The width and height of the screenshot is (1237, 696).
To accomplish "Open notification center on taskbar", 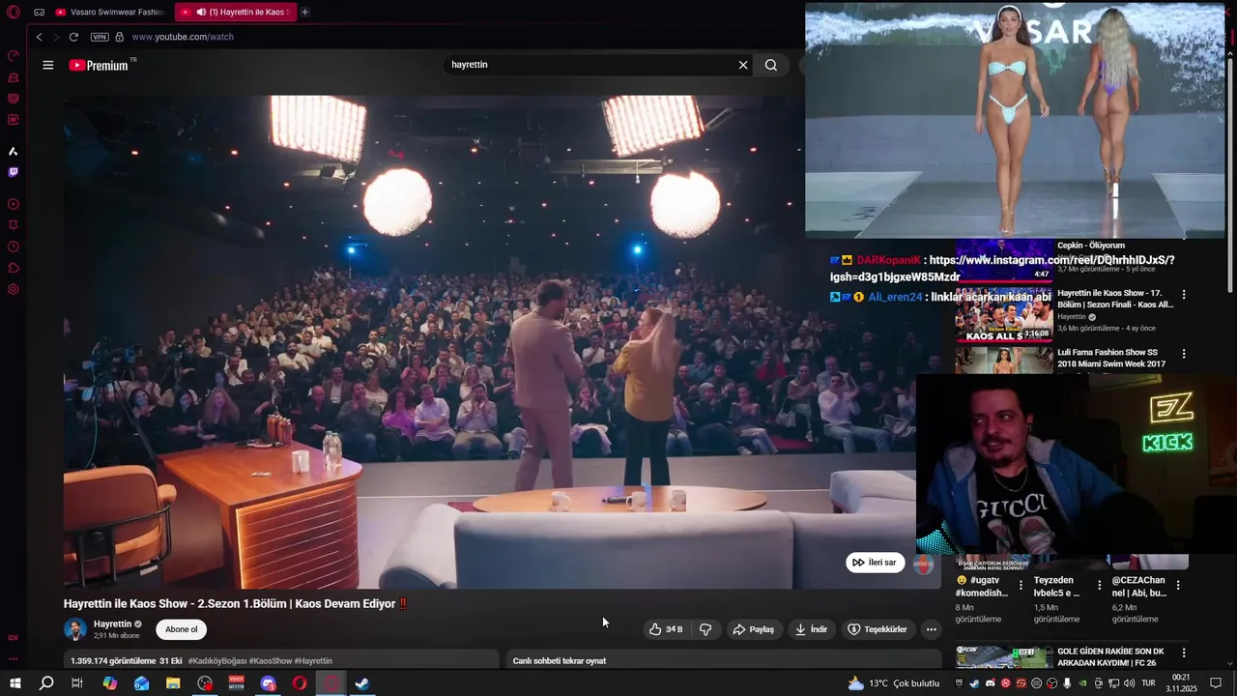I will (1216, 683).
